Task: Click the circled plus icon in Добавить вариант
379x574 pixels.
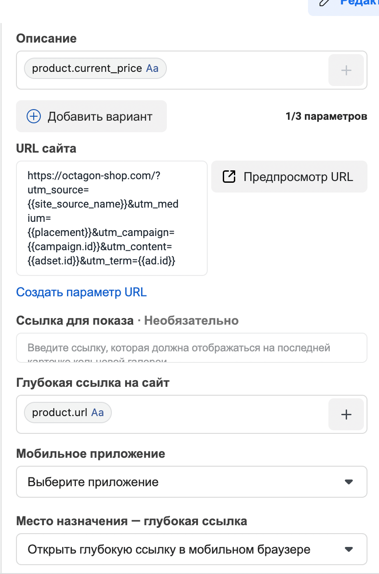Action: click(x=33, y=116)
